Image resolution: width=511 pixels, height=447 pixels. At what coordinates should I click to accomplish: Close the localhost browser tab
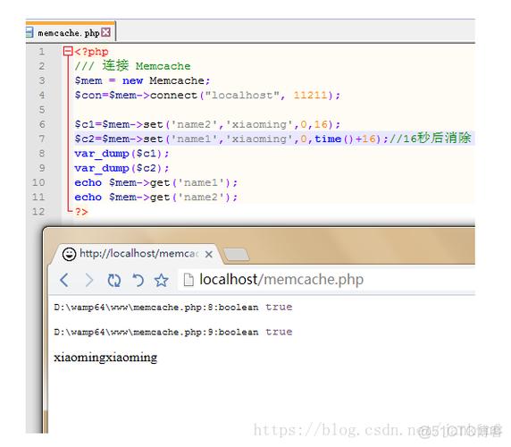coord(209,254)
